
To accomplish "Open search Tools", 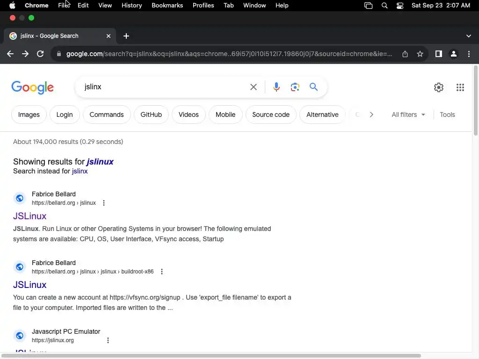I will coord(447,115).
